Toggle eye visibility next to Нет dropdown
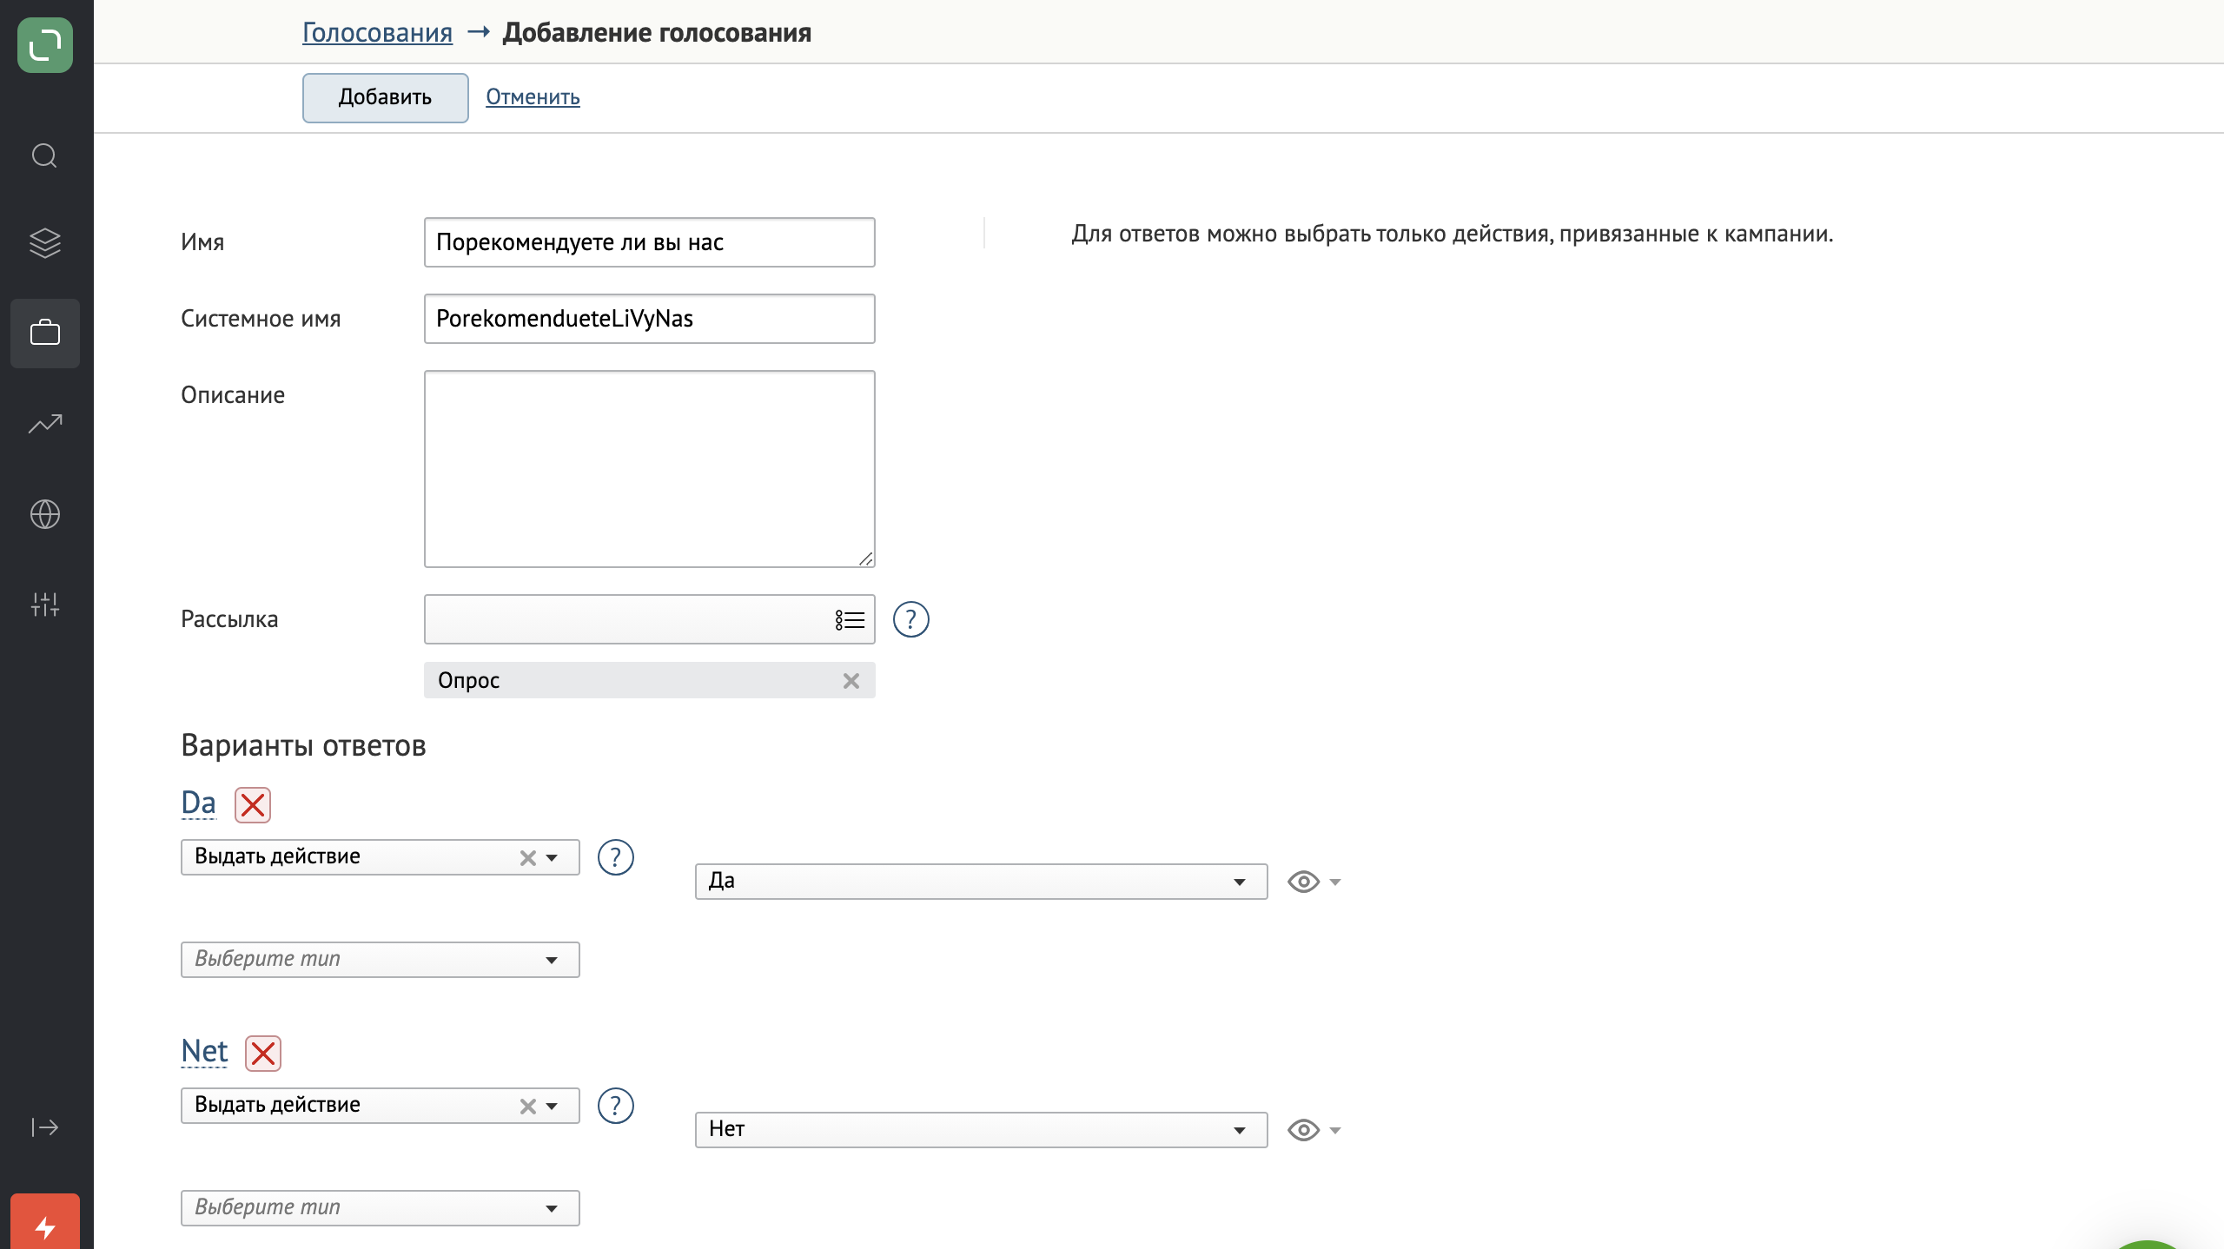The width and height of the screenshot is (2224, 1249). [1303, 1130]
